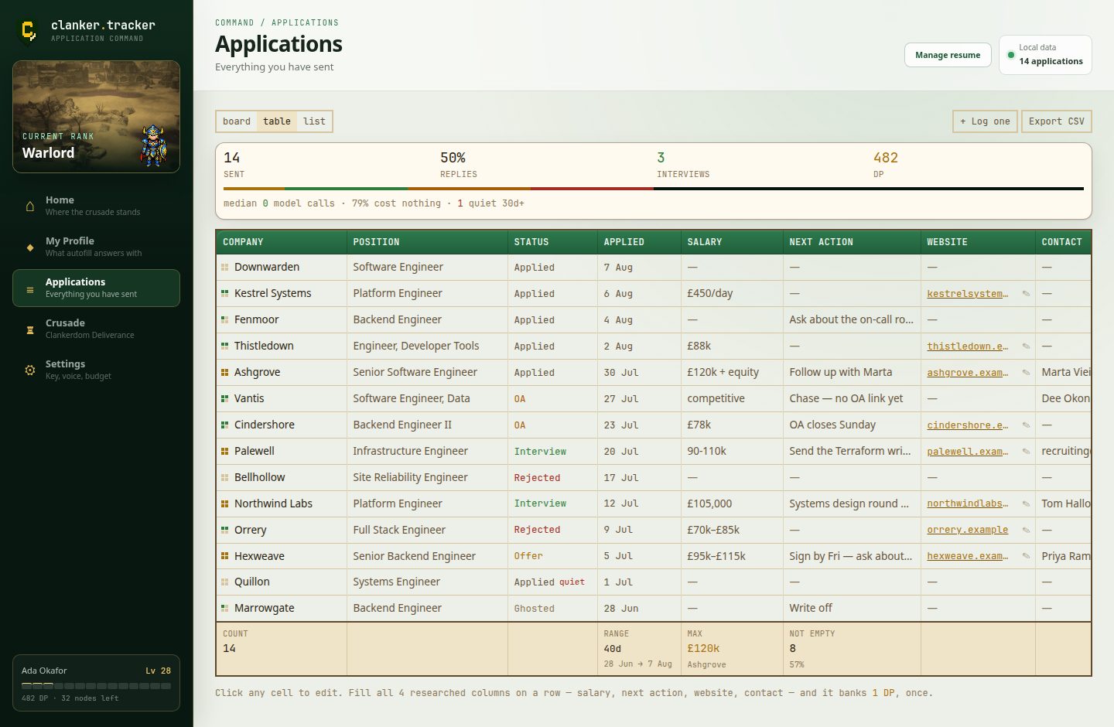Click the grid icon beside Thistledown
Image resolution: width=1114 pixels, height=727 pixels.
point(225,346)
